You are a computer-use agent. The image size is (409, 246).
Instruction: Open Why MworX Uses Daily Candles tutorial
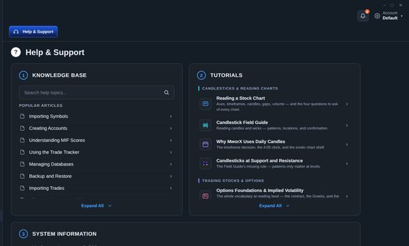(x=274, y=144)
